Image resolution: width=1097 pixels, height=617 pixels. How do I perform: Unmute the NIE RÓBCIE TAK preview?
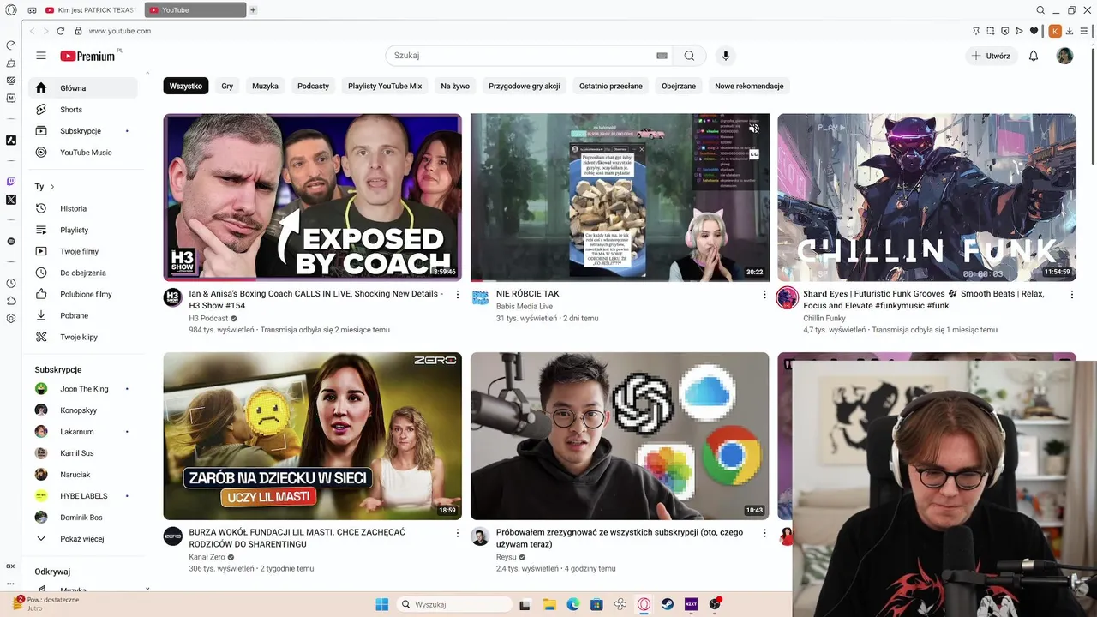tap(754, 129)
